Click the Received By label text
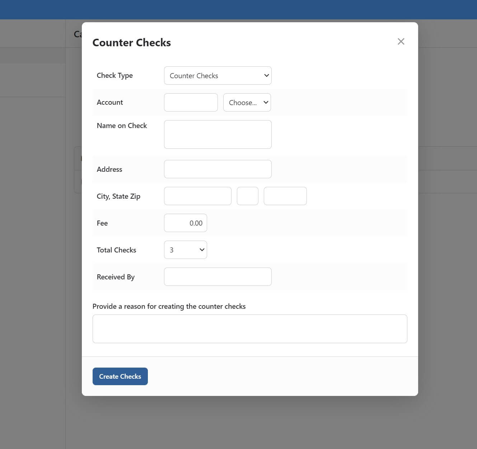 pyautogui.click(x=116, y=277)
